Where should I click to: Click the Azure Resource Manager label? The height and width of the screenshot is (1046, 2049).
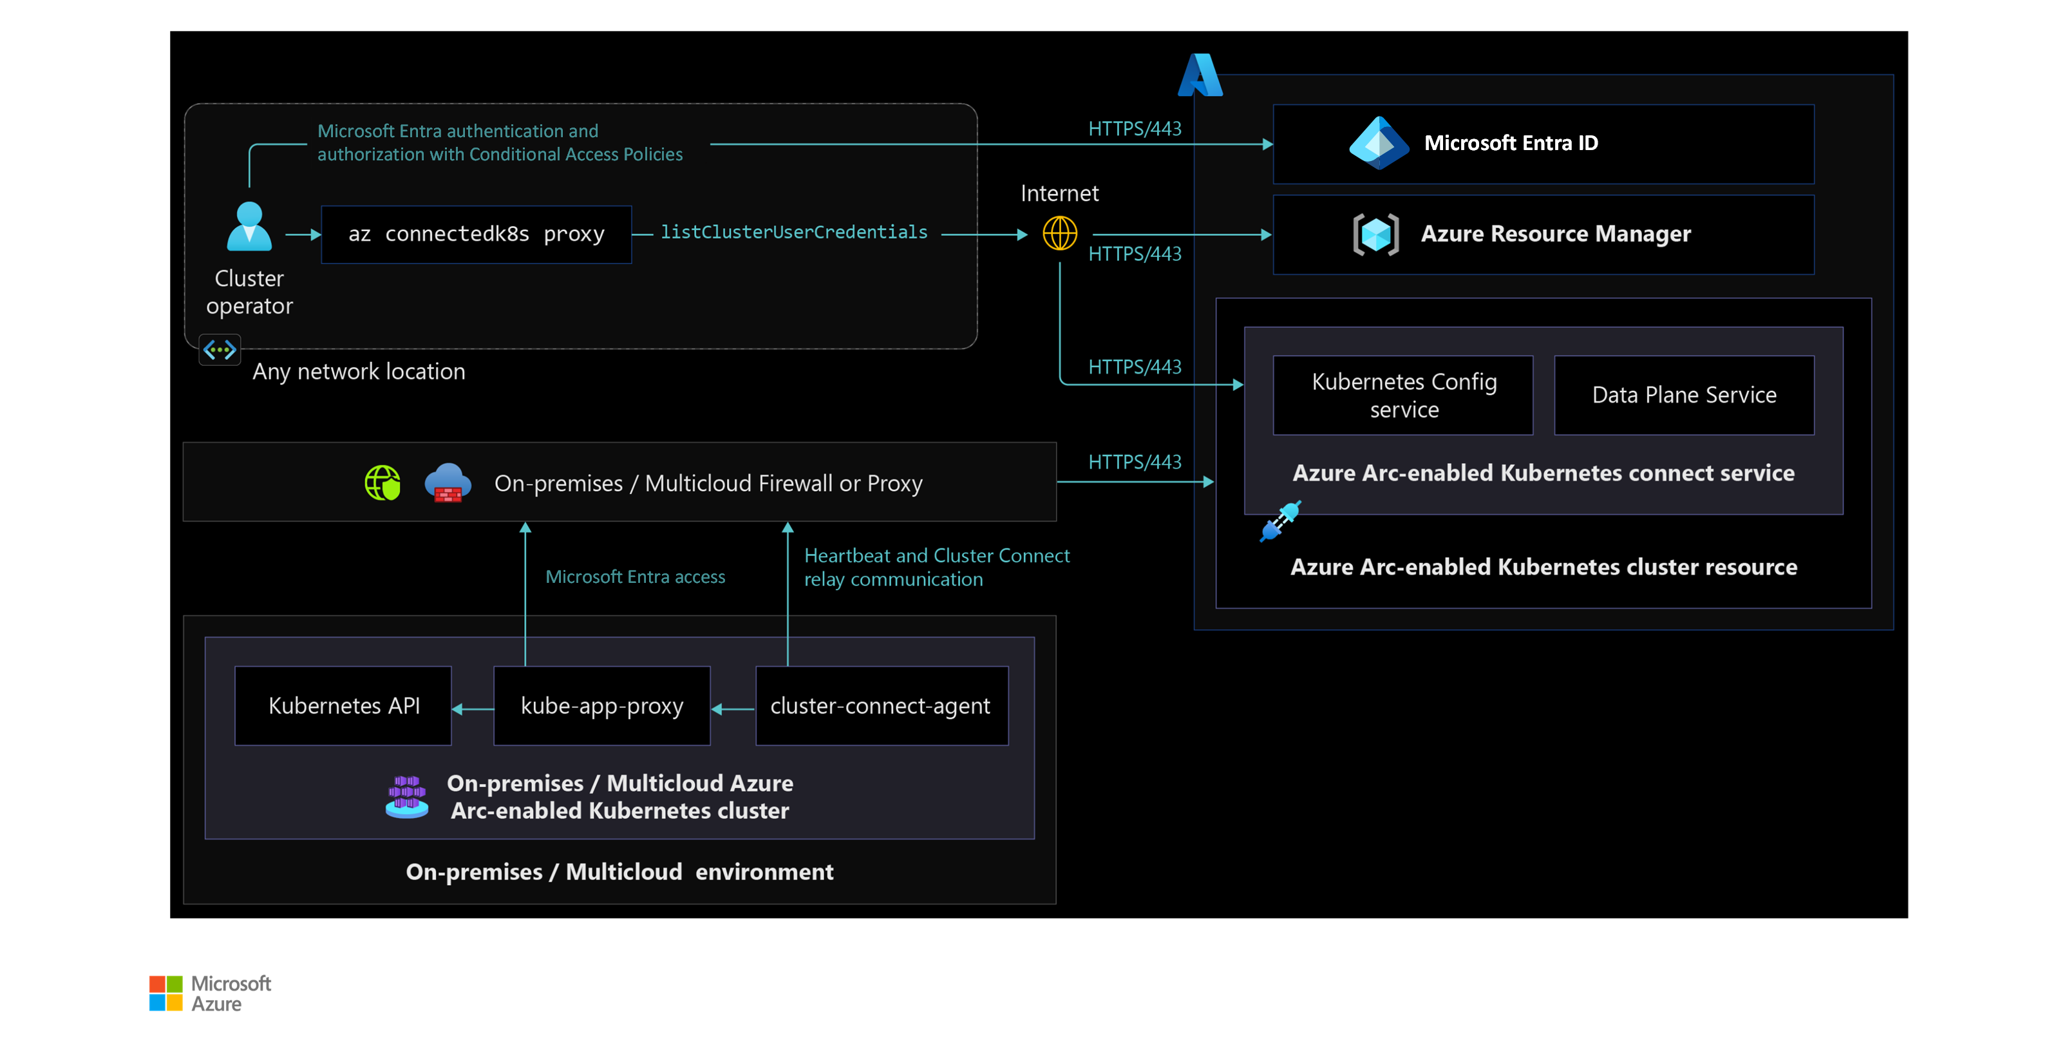coord(1556,234)
